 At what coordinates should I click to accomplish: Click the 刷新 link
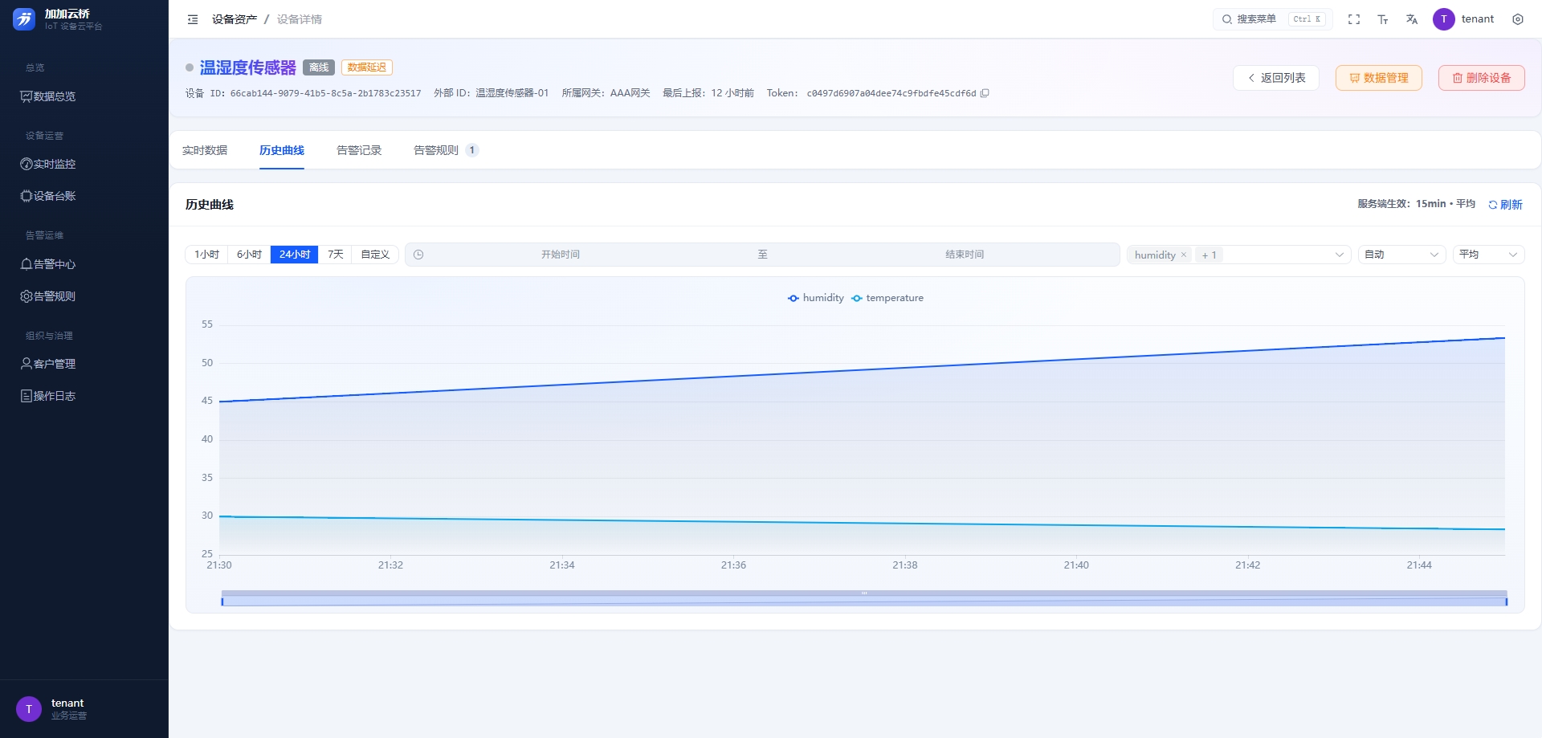1505,205
